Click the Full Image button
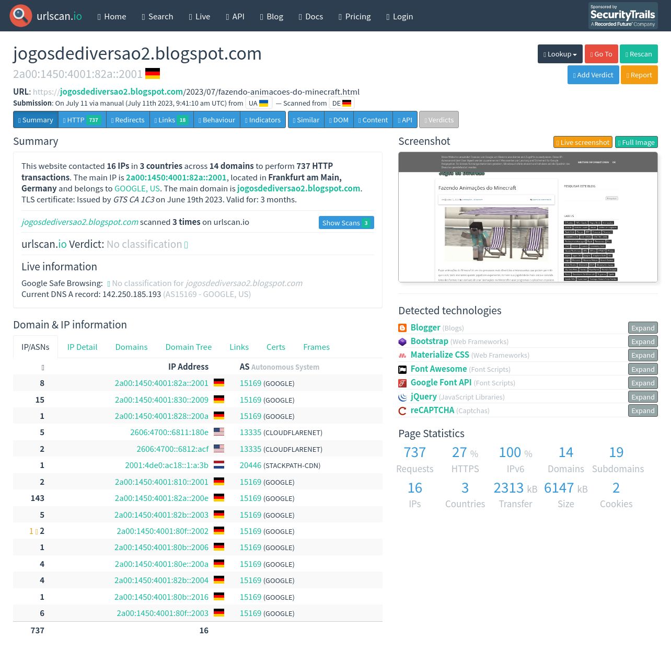Image resolution: width=671 pixels, height=650 pixels. tap(636, 142)
